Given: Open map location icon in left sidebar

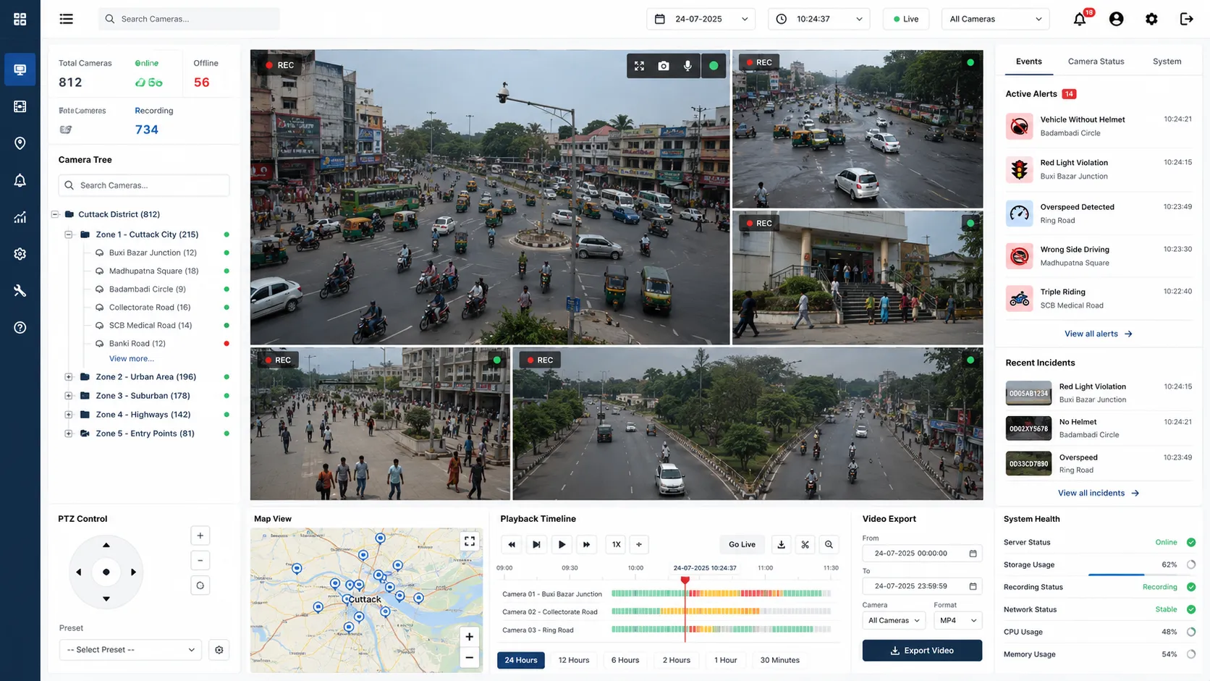Looking at the screenshot, I should coord(20,143).
